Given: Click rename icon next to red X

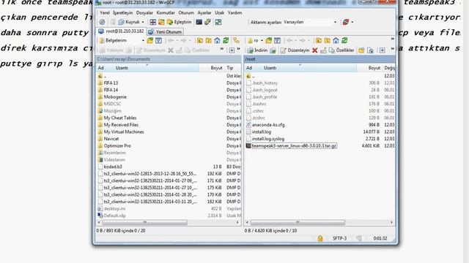Looking at the screenshot, I should click(323, 50).
